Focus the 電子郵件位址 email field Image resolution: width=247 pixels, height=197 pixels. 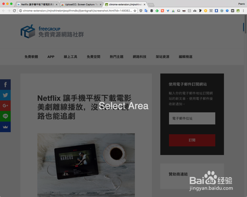click(192, 118)
